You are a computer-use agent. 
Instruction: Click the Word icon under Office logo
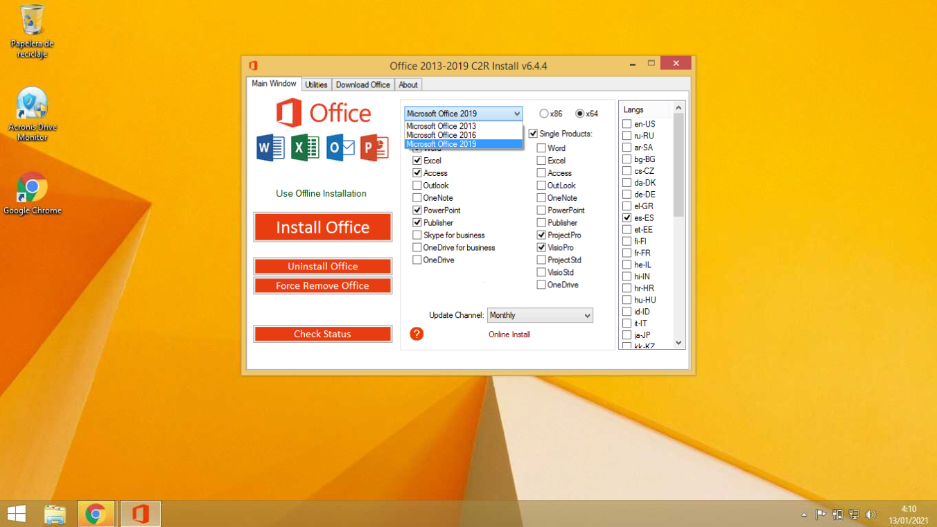pyautogui.click(x=270, y=148)
